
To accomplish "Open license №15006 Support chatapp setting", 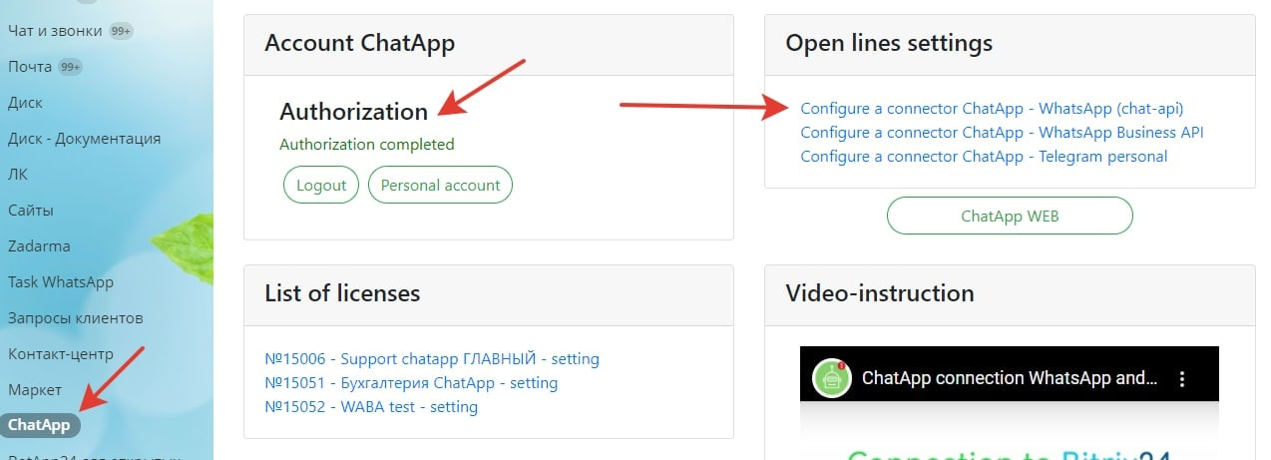I will (431, 358).
